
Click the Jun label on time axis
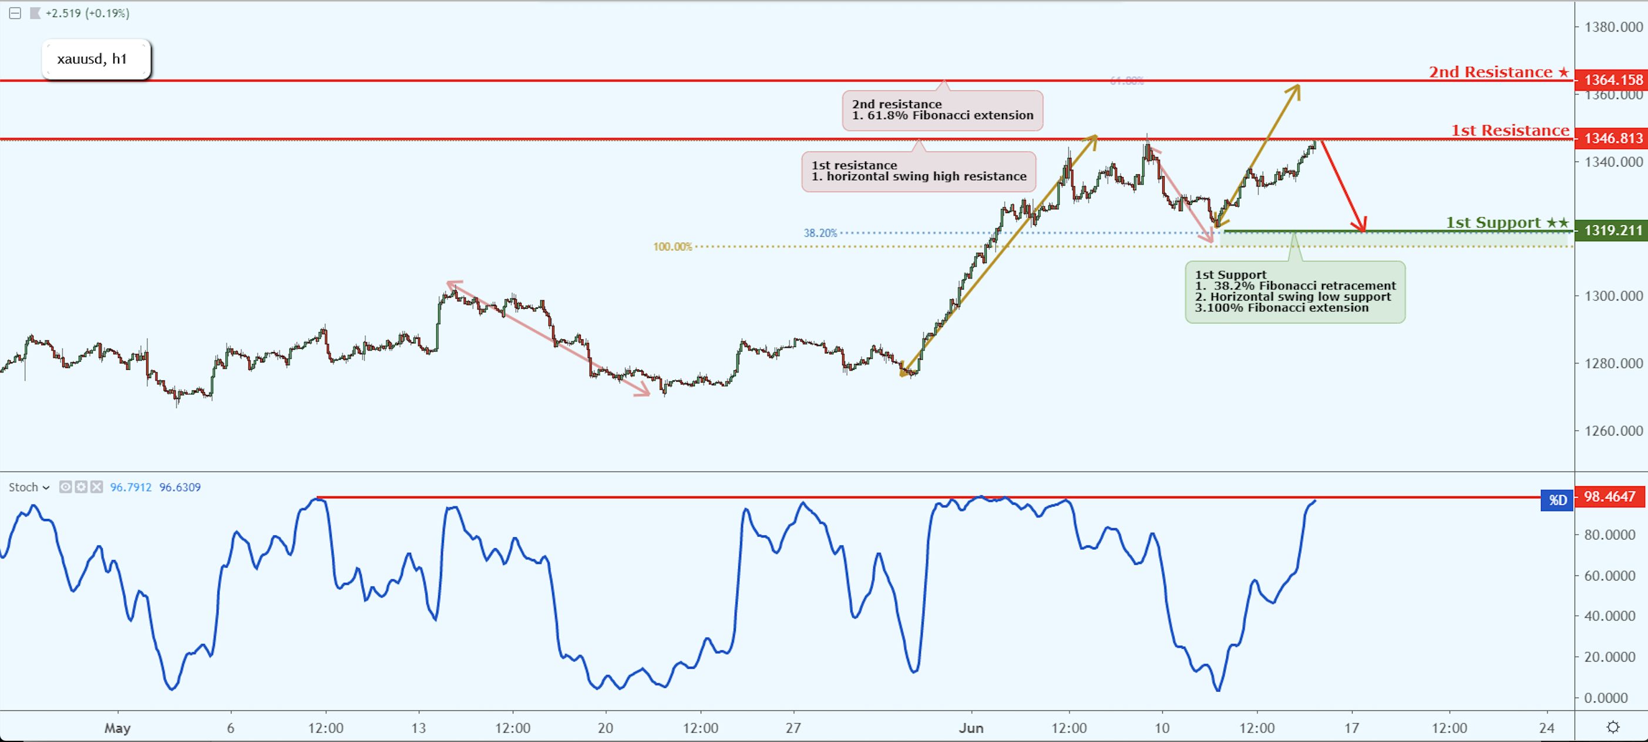point(970,728)
